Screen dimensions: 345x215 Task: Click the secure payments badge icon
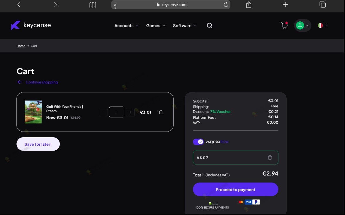coord(213,203)
